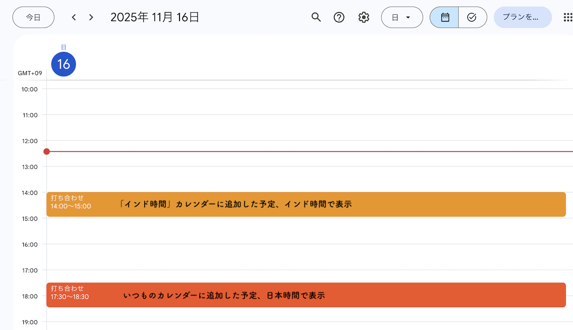Open the orange 14:00 打ち合わせ event
The image size is (573, 330).
(x=306, y=204)
